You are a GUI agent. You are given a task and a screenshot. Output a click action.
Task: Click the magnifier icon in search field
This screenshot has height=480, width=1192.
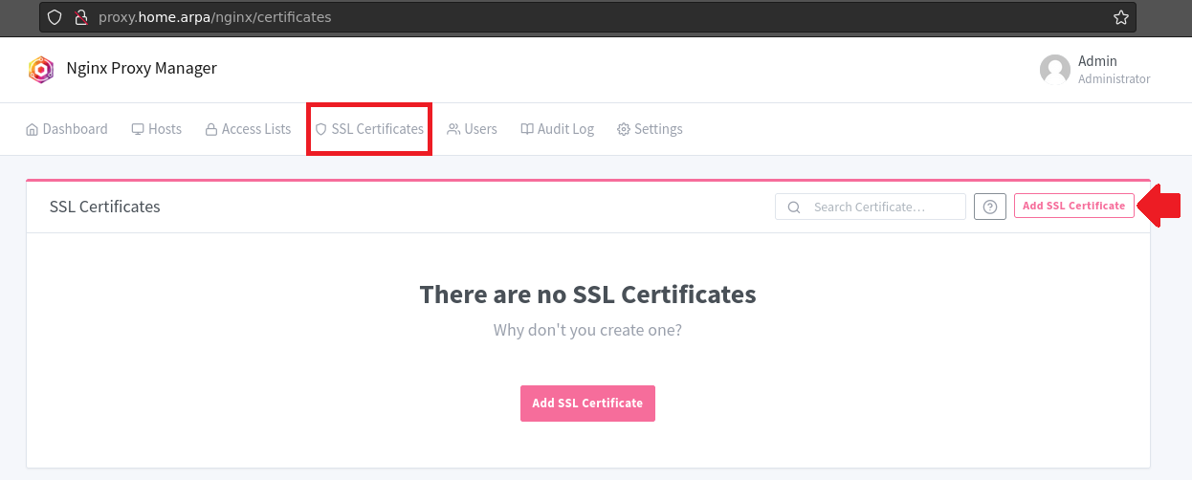pyautogui.click(x=794, y=207)
